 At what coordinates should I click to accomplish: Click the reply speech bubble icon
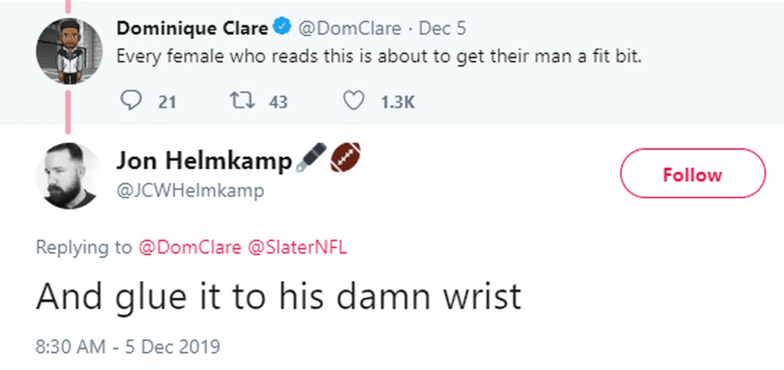(132, 101)
